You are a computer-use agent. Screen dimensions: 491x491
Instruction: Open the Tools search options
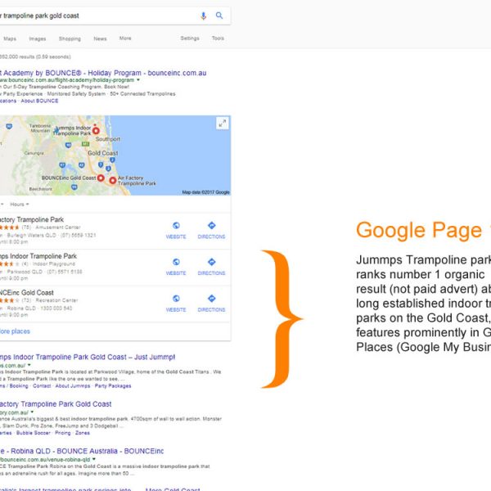point(218,38)
